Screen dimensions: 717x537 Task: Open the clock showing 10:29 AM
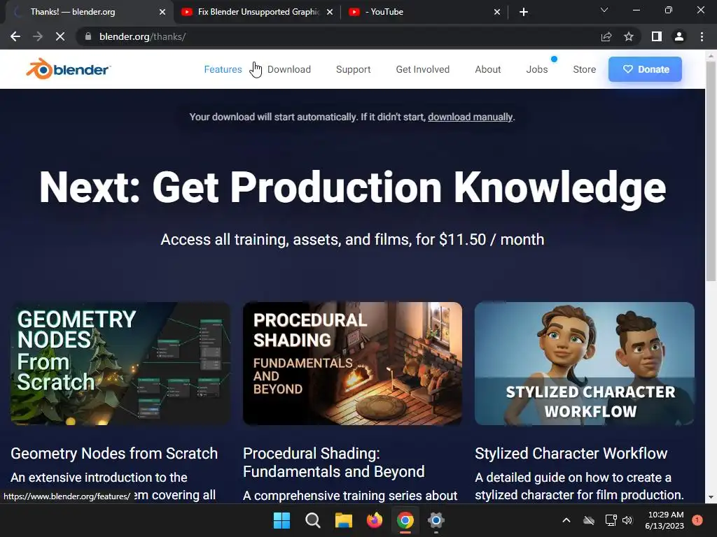tap(664, 520)
